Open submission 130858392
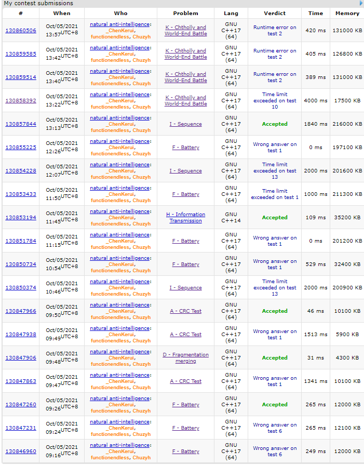This screenshot has width=364, height=465. click(x=21, y=101)
